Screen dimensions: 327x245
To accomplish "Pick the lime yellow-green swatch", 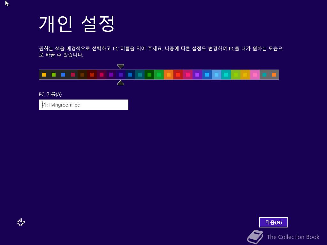I will pos(236,75).
